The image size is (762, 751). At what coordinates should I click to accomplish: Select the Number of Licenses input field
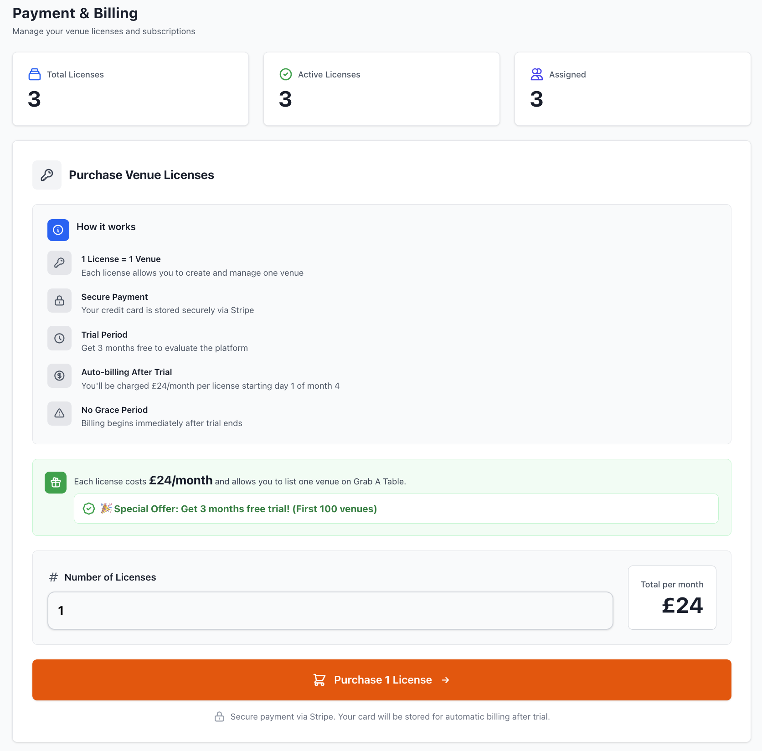pos(330,611)
